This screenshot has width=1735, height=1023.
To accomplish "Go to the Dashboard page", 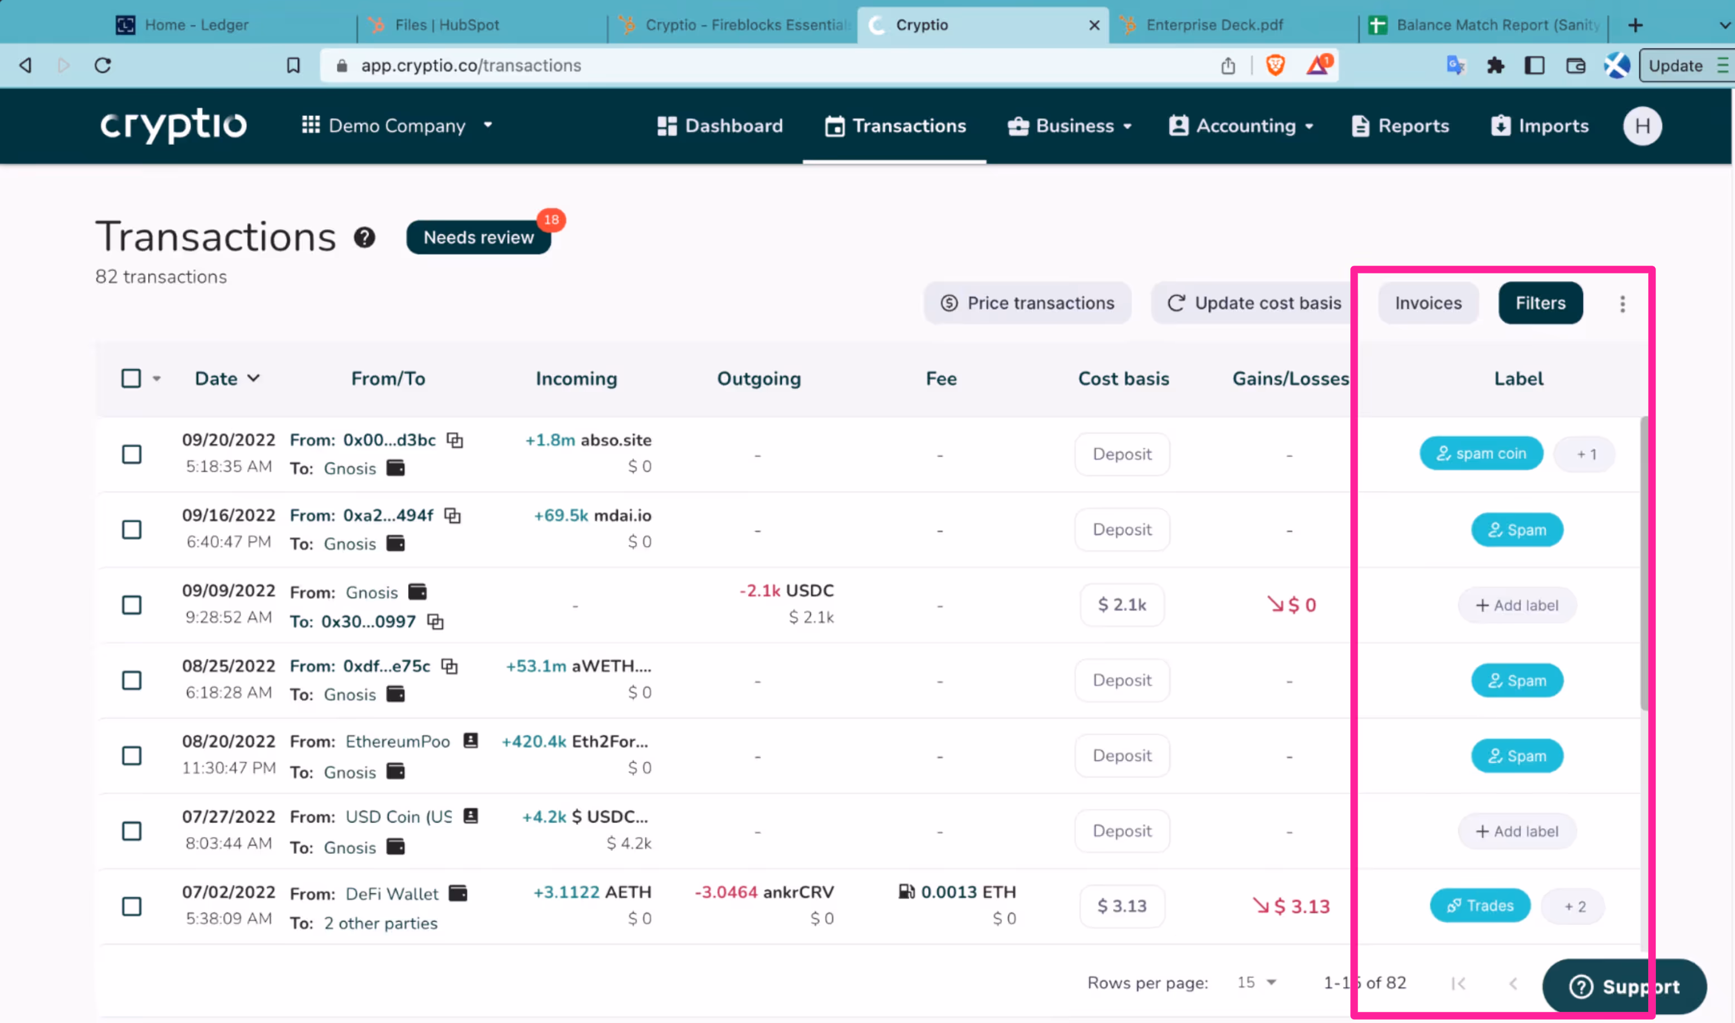I will click(x=721, y=126).
